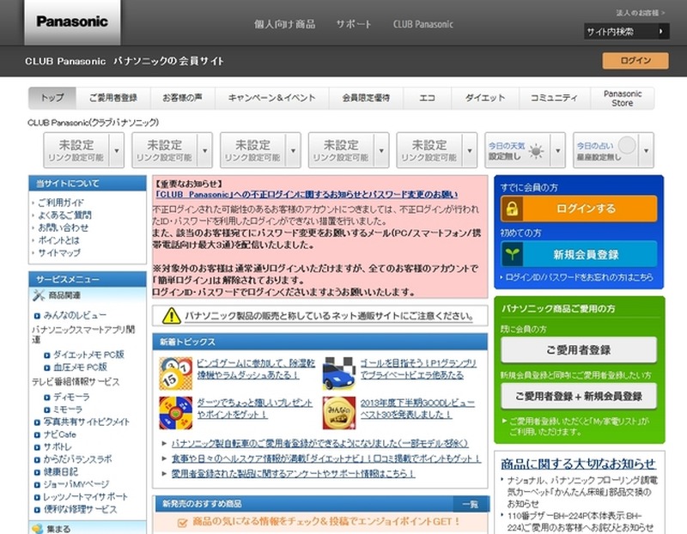Click the yellow warning triangle icon
The image size is (687, 534).
[x=171, y=315]
